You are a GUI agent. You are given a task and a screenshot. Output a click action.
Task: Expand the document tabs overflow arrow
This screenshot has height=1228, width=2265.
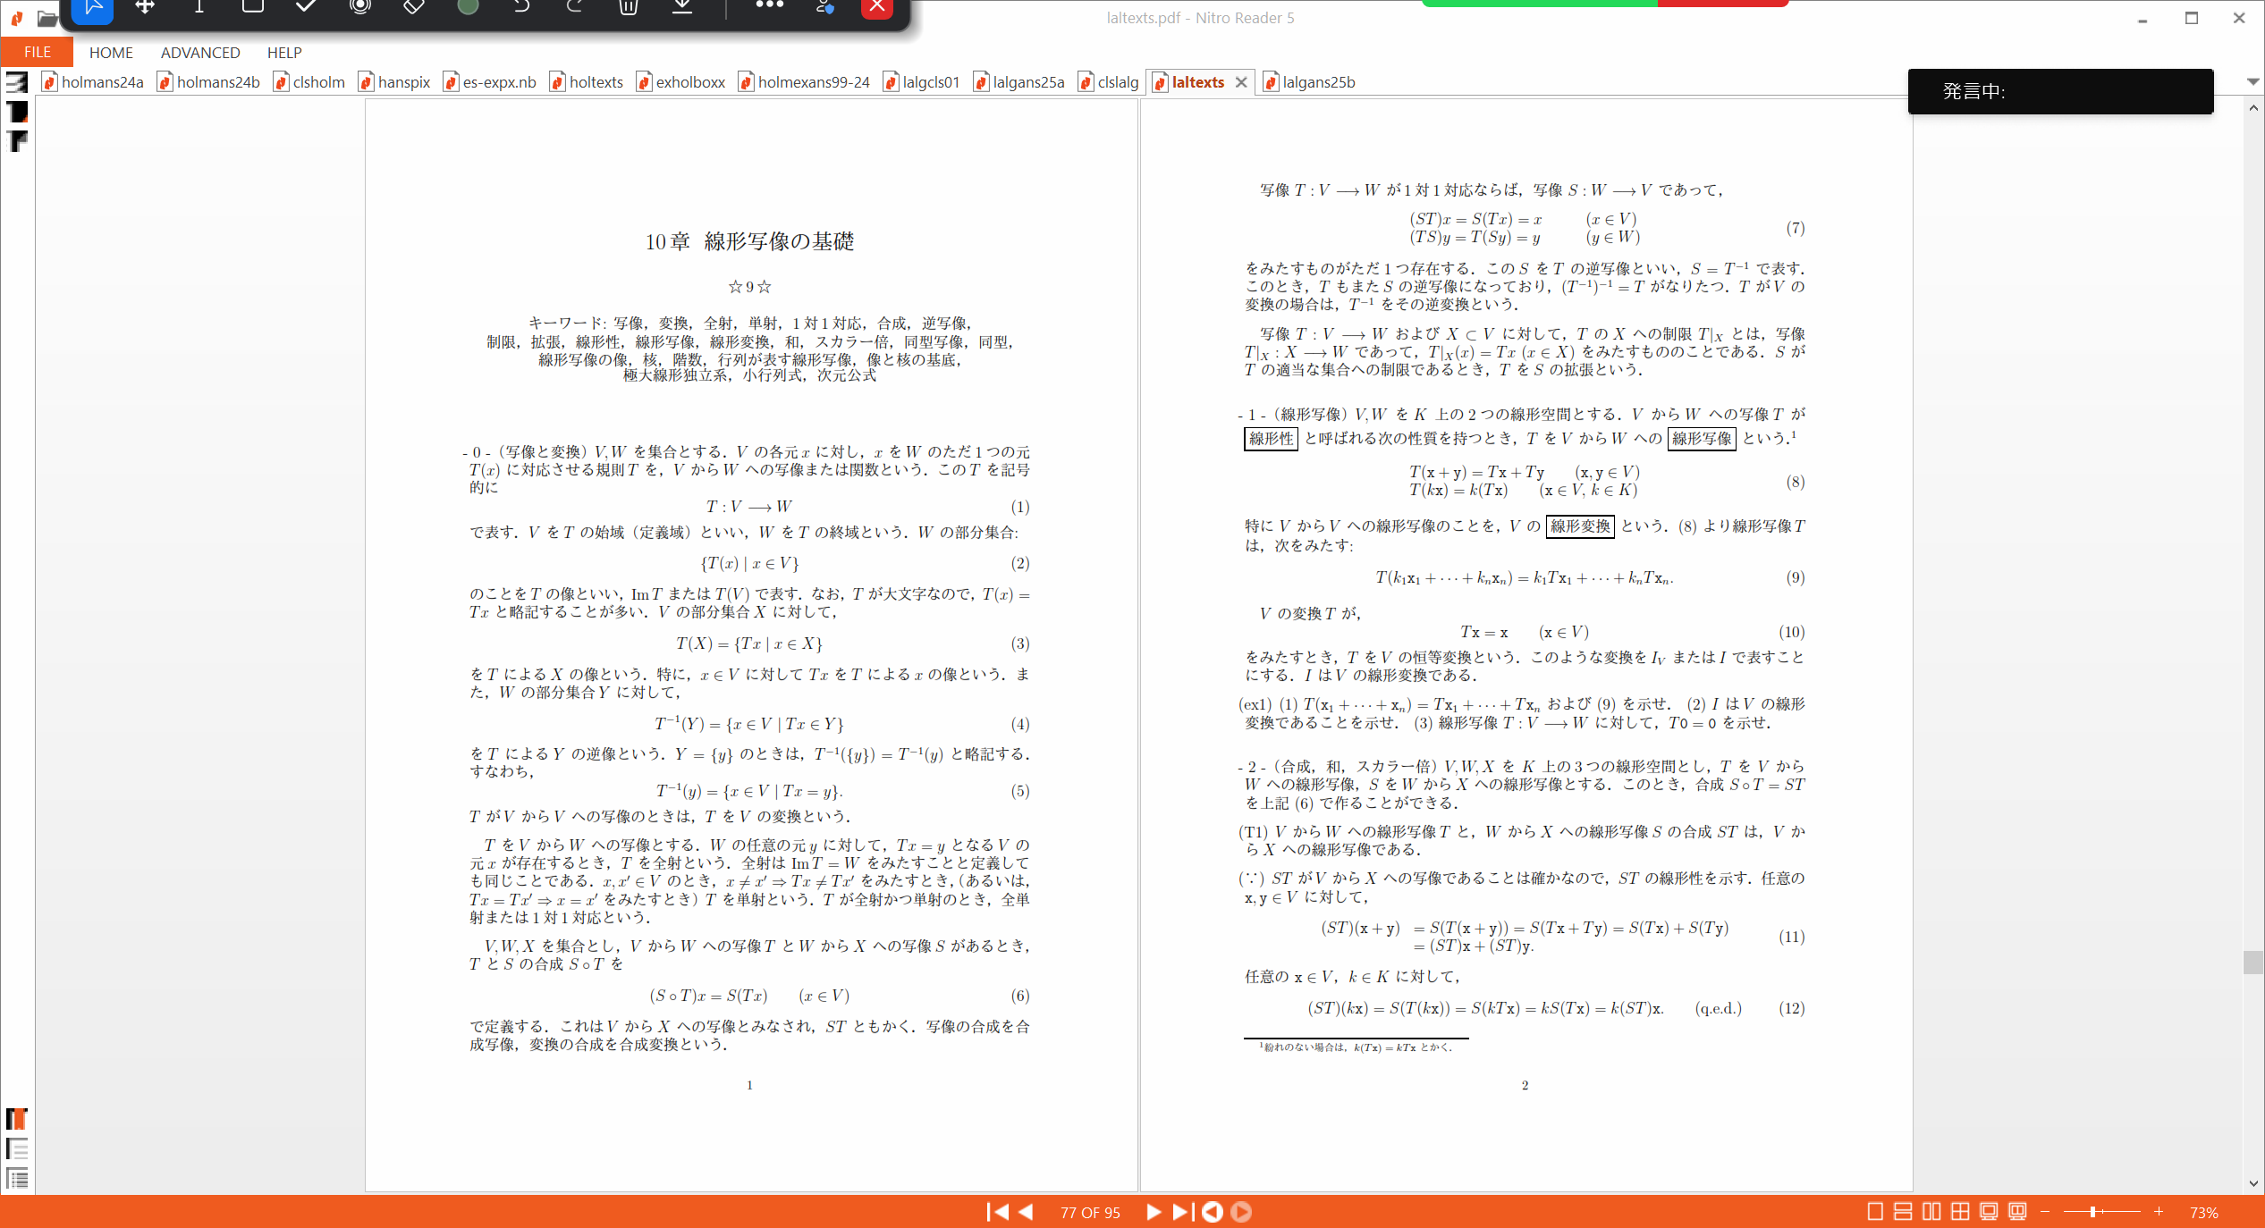coord(2252,81)
